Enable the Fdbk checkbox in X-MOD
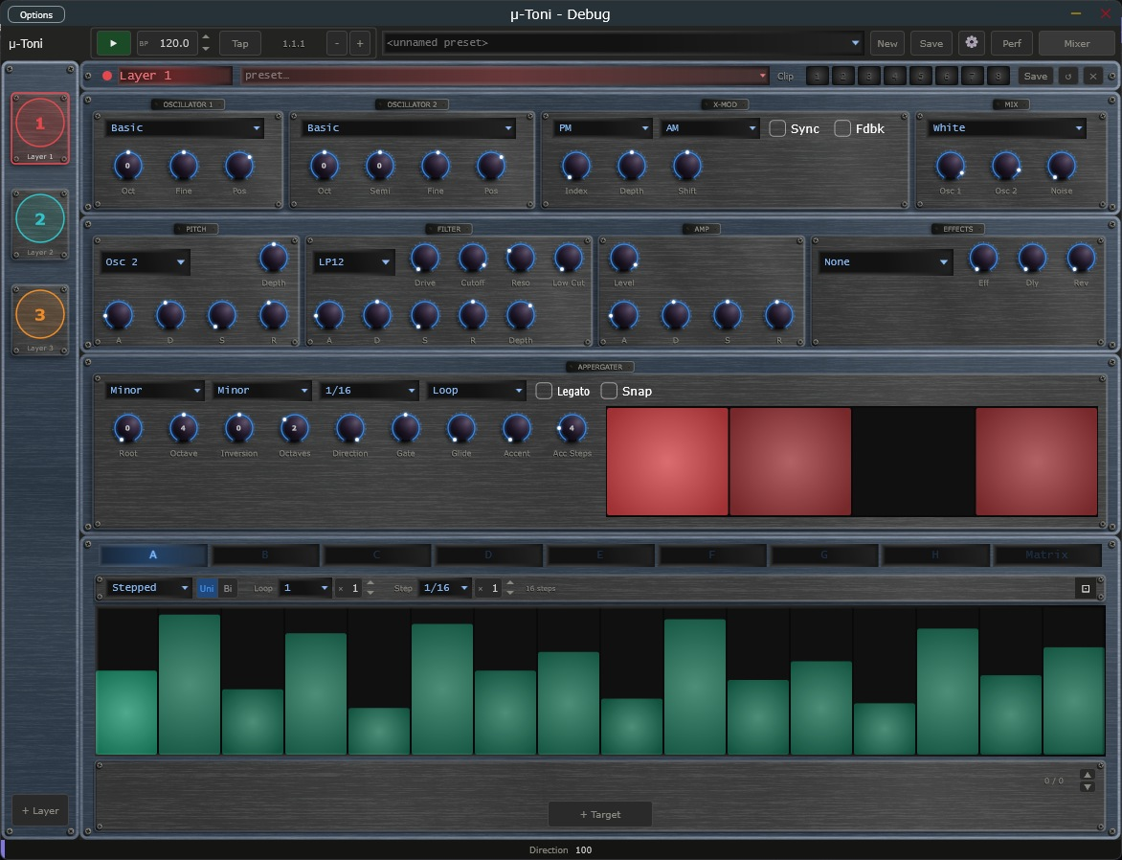This screenshot has width=1122, height=860. coord(842,128)
